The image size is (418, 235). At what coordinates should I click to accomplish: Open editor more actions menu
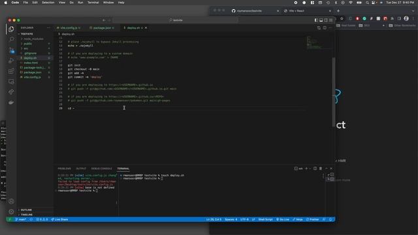pos(330,27)
